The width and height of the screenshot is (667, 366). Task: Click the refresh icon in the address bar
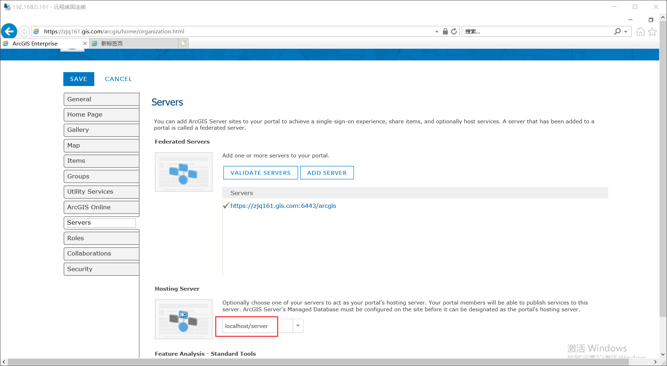(454, 31)
